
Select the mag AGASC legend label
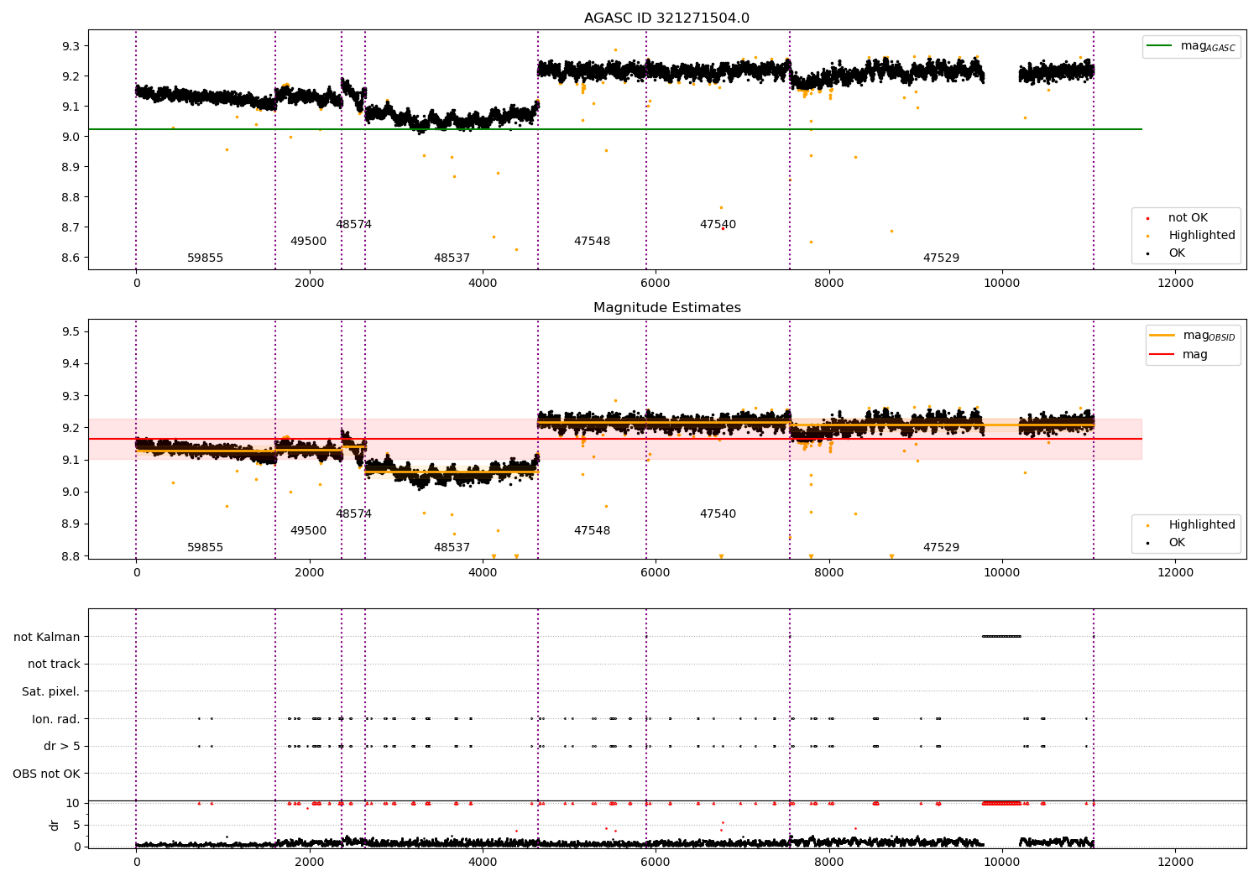(x=1208, y=46)
